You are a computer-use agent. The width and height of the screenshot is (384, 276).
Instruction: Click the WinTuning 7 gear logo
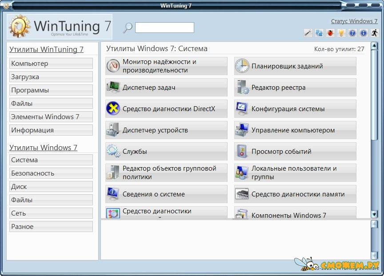20,27
